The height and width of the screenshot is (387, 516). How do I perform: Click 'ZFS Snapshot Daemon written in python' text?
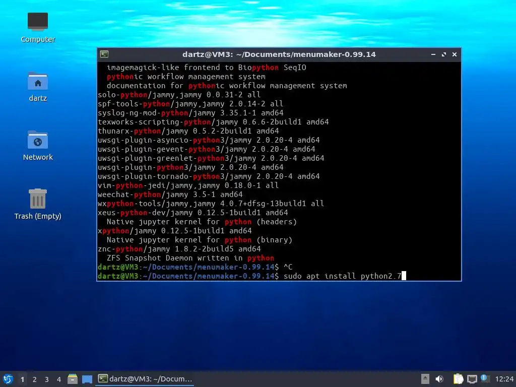(x=190, y=258)
